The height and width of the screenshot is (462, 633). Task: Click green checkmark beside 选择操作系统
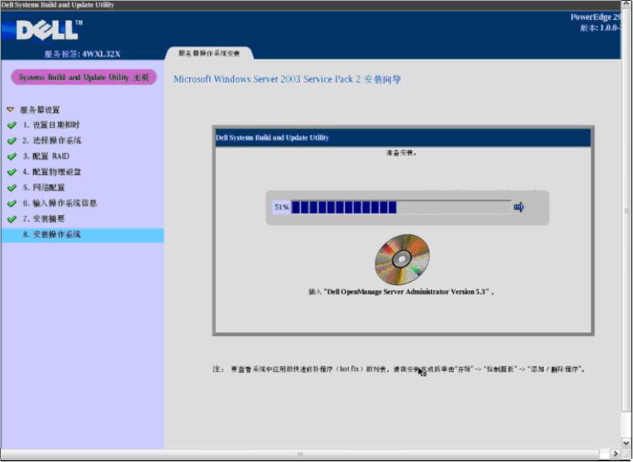tap(12, 141)
